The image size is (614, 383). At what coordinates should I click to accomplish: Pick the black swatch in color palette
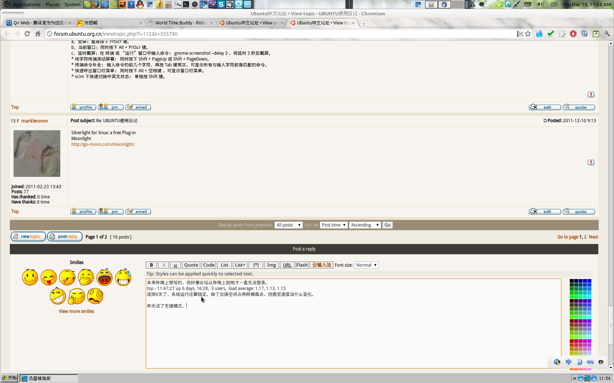tap(572, 281)
